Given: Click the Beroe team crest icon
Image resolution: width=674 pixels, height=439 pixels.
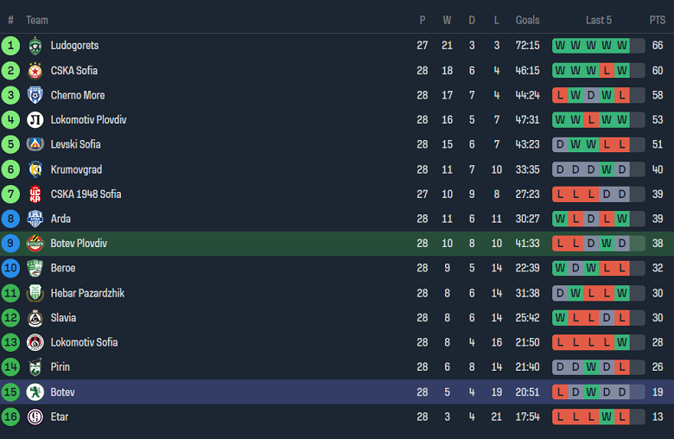Looking at the screenshot, I should click(35, 268).
